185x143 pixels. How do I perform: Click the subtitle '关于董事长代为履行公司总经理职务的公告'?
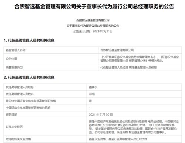[93, 26]
